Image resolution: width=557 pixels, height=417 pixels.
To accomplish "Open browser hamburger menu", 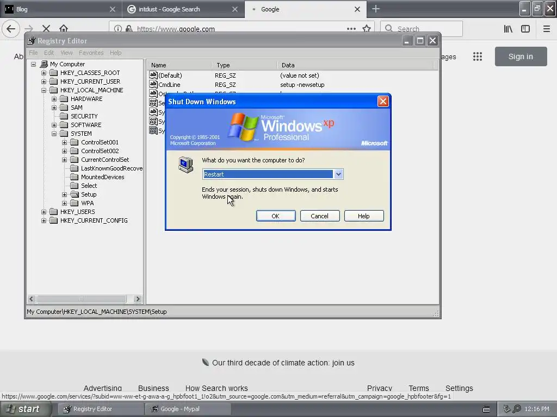I will coord(547,29).
